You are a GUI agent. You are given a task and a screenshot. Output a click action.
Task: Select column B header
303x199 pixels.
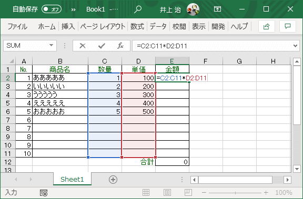(x=60, y=61)
